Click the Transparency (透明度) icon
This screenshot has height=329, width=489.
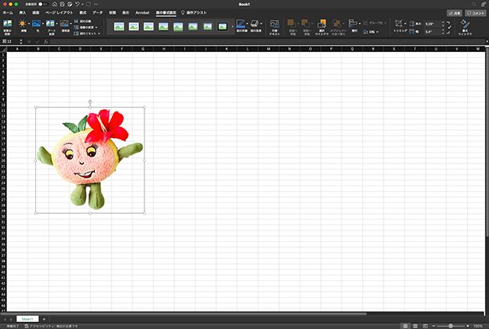coord(66,25)
